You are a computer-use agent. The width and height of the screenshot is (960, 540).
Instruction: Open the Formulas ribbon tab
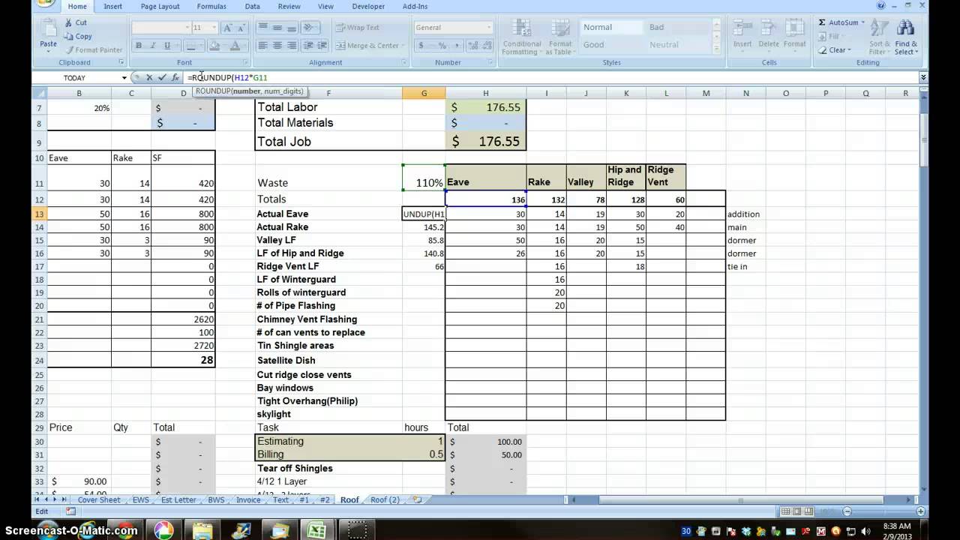[211, 7]
